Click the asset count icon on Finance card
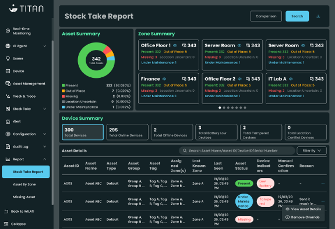 [x=184, y=78]
